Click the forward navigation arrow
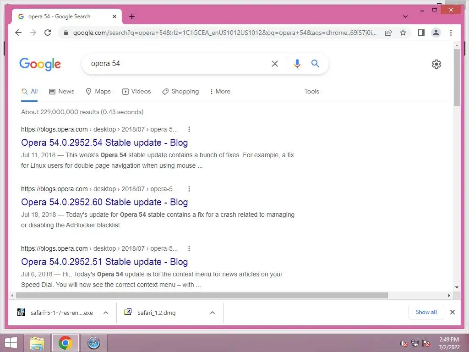Image resolution: width=469 pixels, height=352 pixels. pyautogui.click(x=33, y=33)
